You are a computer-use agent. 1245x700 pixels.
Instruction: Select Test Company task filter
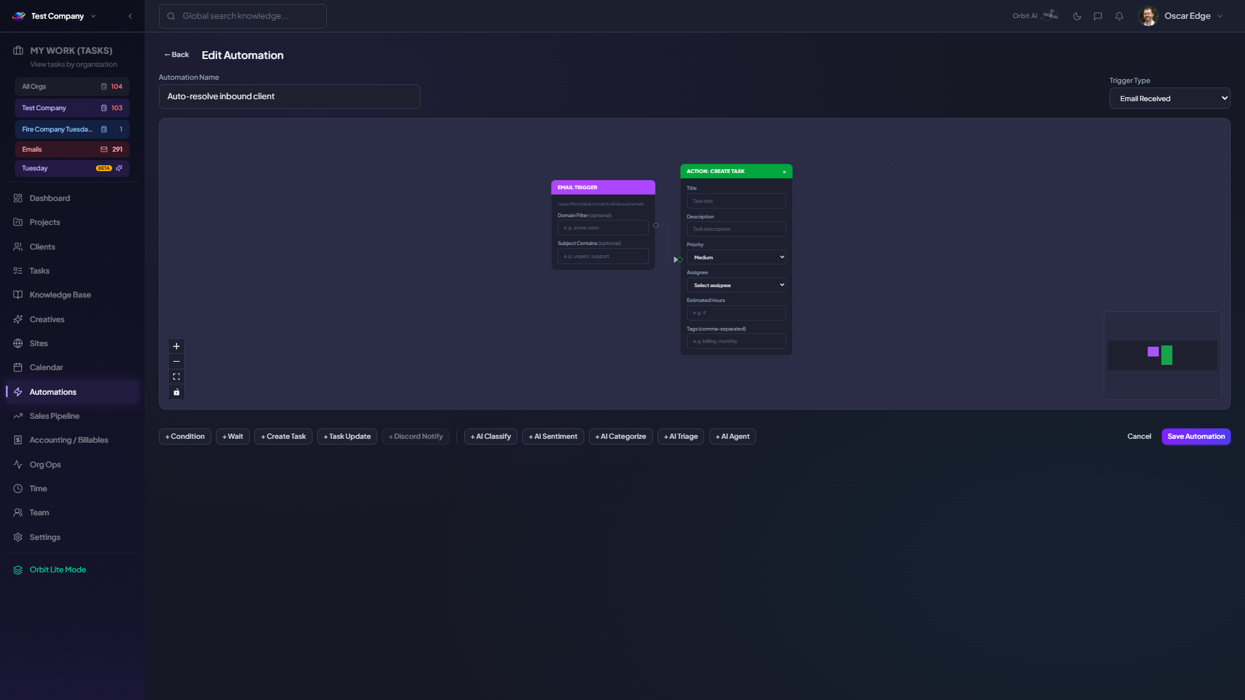point(72,108)
